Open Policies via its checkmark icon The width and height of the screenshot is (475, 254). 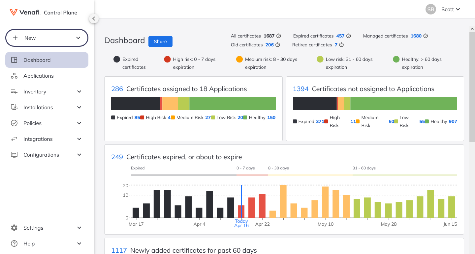point(14,123)
